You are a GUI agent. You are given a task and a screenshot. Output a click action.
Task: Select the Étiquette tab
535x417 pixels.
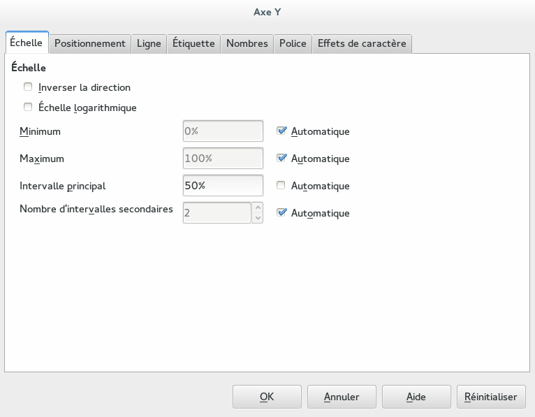coord(193,43)
